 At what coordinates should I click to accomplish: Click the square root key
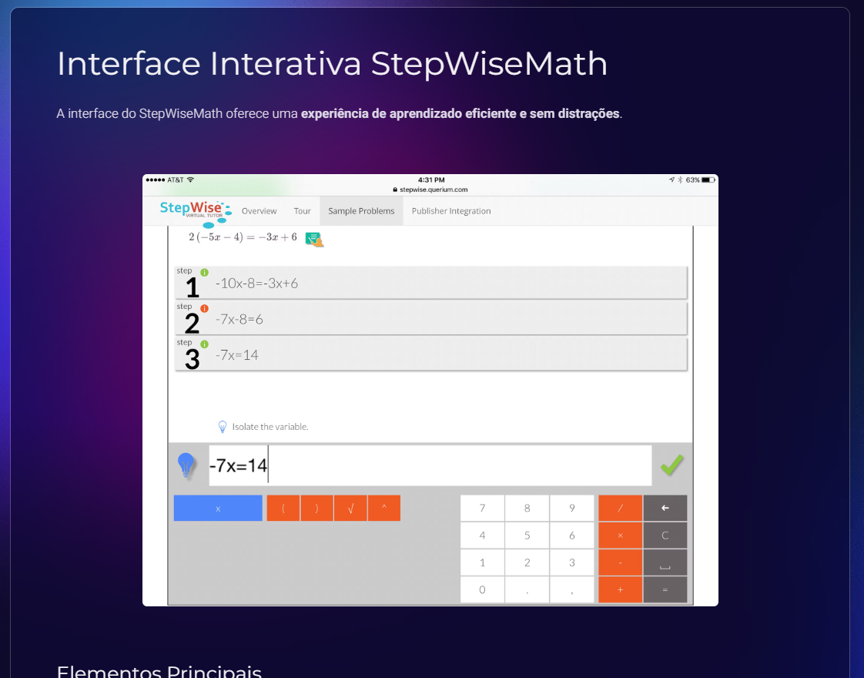click(x=350, y=509)
